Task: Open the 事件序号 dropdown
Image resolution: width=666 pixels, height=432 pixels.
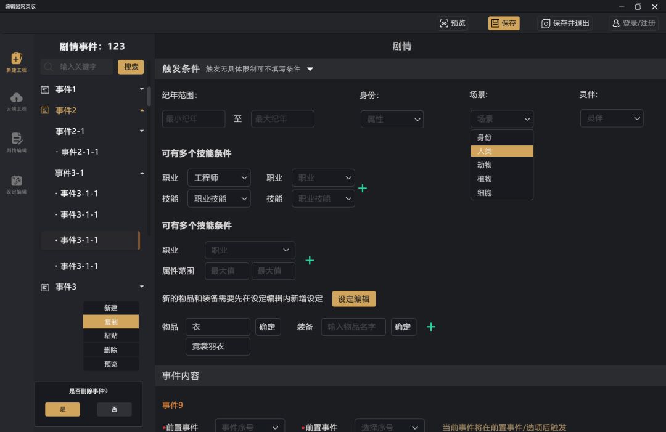Action: click(x=250, y=426)
